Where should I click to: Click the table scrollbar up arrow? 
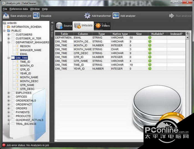[x=187, y=38]
